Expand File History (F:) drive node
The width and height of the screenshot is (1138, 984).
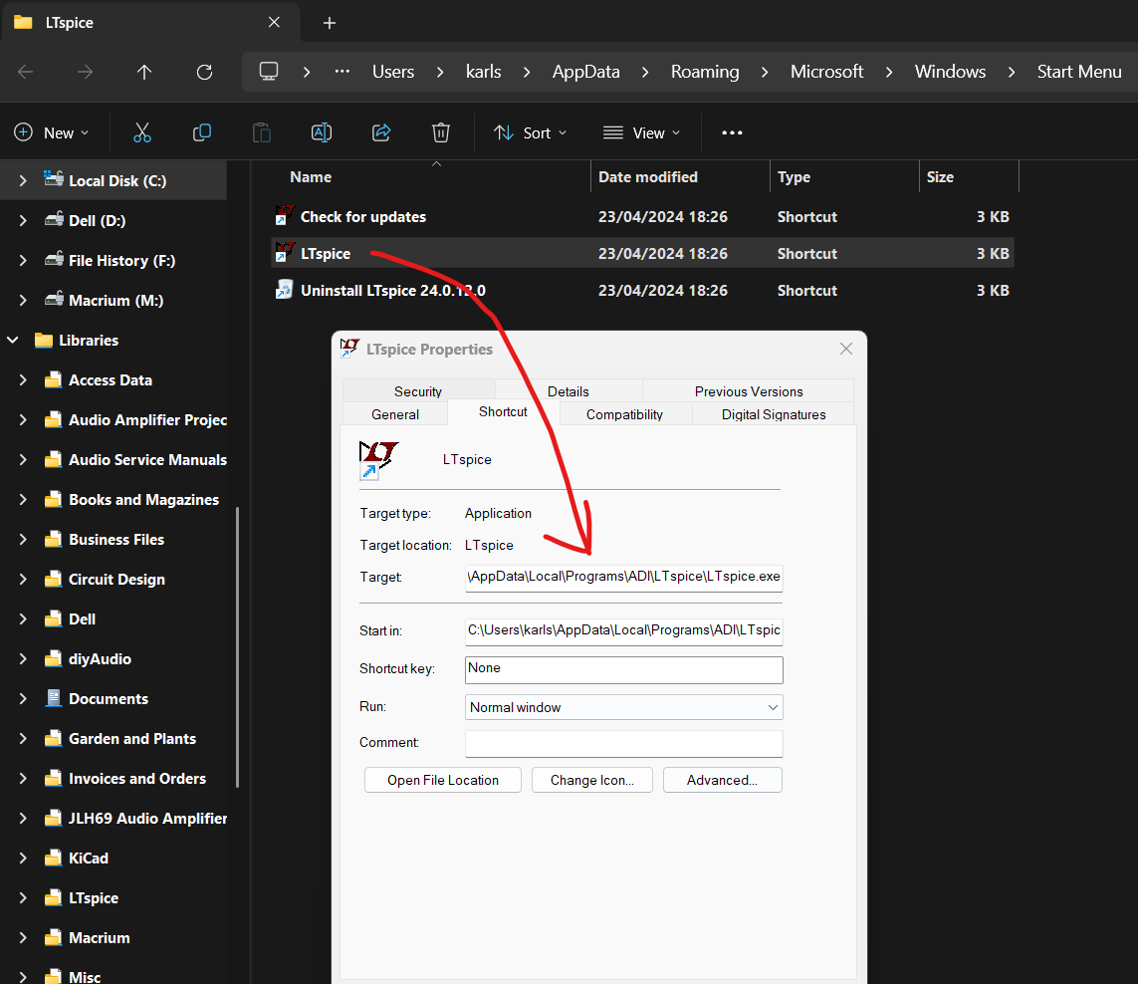click(23, 261)
